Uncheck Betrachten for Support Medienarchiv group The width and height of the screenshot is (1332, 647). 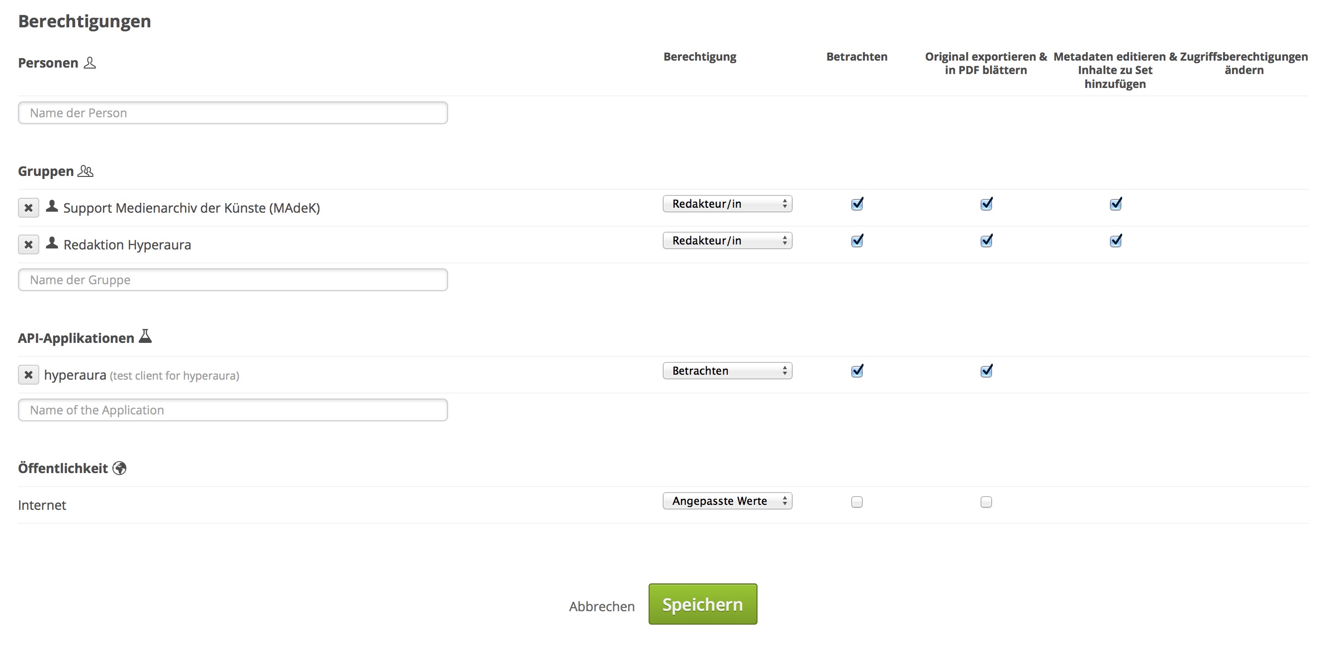click(857, 204)
